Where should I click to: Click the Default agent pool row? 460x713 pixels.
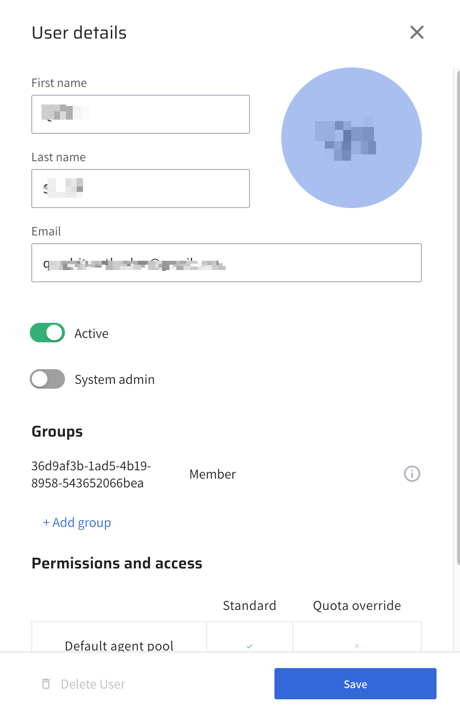coord(119,645)
